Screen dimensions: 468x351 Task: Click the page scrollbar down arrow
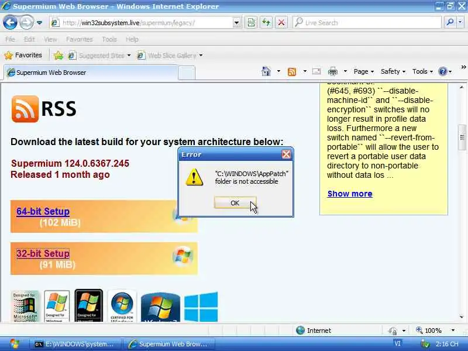[462, 317]
